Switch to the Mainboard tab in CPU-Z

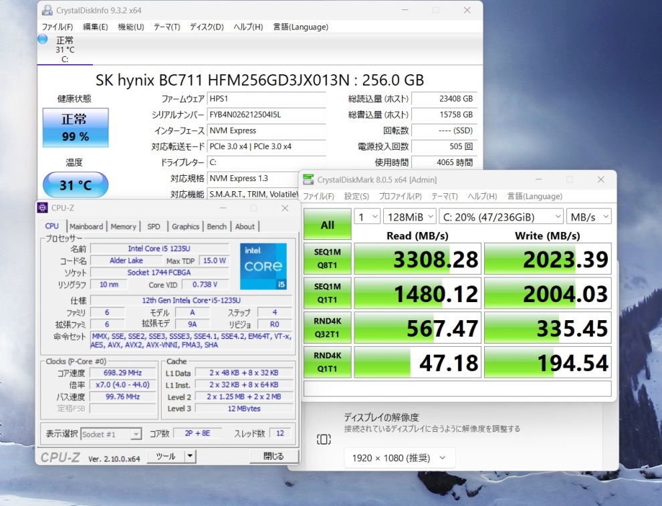coord(86,227)
